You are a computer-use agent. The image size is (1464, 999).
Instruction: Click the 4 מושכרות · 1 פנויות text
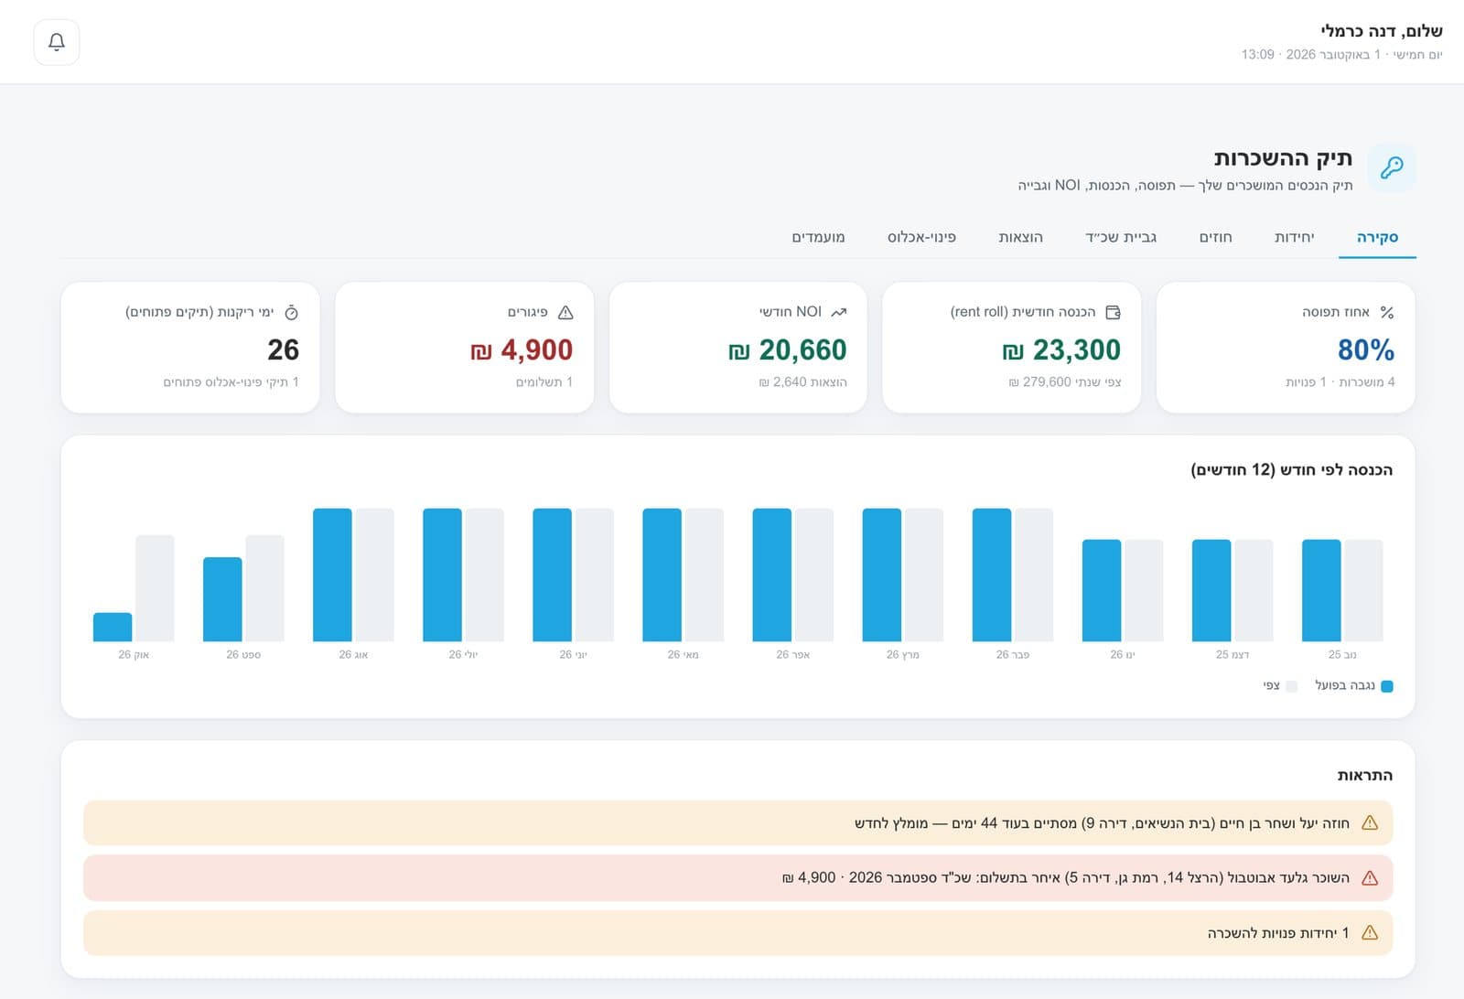click(x=1340, y=382)
